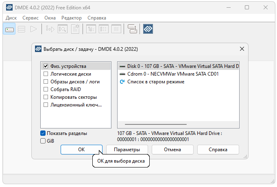277x187 pixels.
Task: Open the Partitions stacked-disks toolbar icon
Action: tap(22, 29)
